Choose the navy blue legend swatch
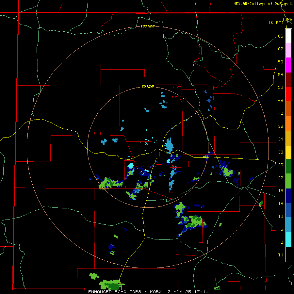 tap(288, 196)
